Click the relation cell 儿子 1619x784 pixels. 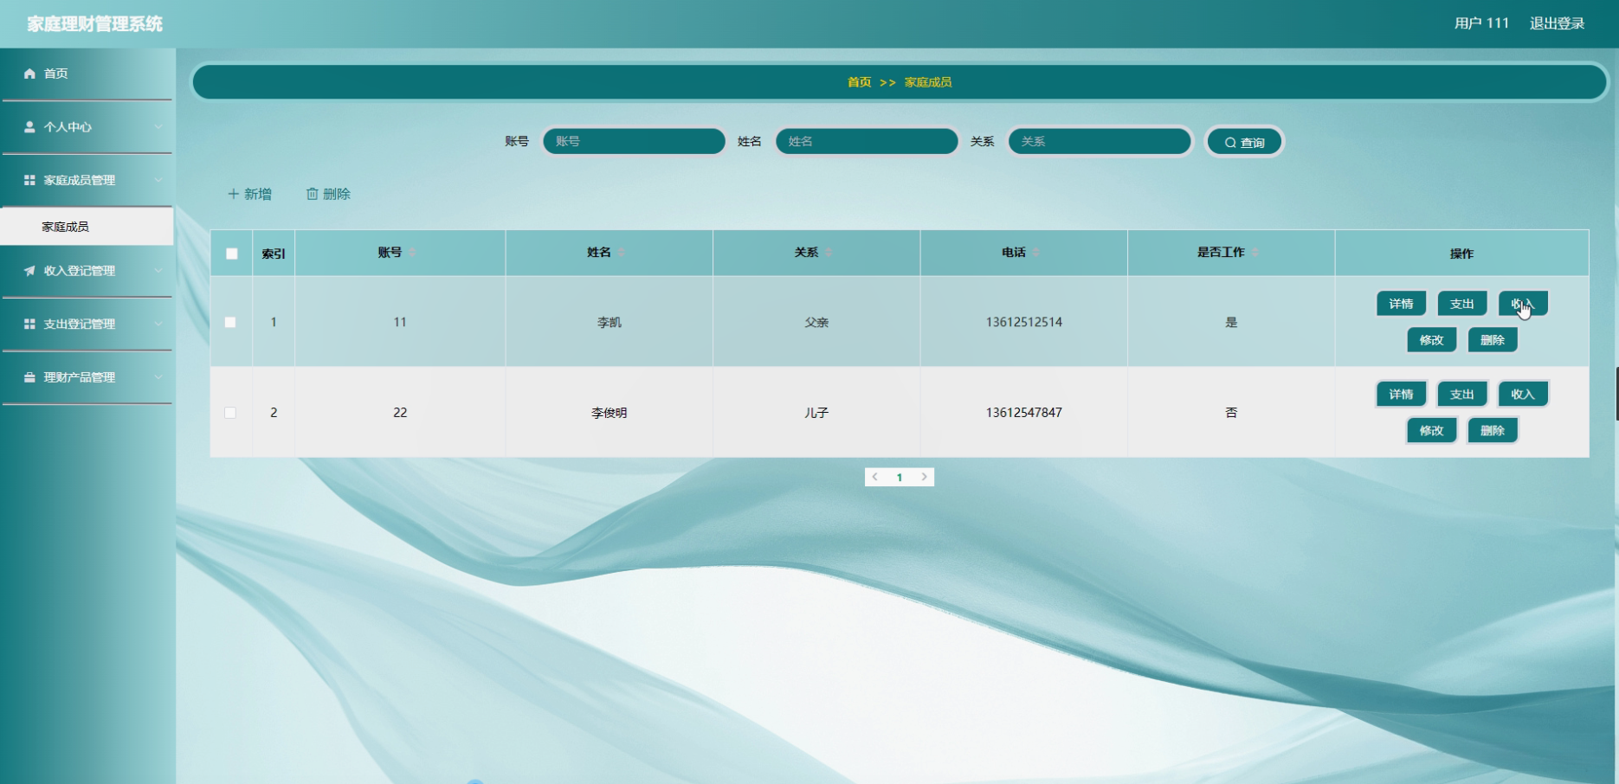[816, 413]
